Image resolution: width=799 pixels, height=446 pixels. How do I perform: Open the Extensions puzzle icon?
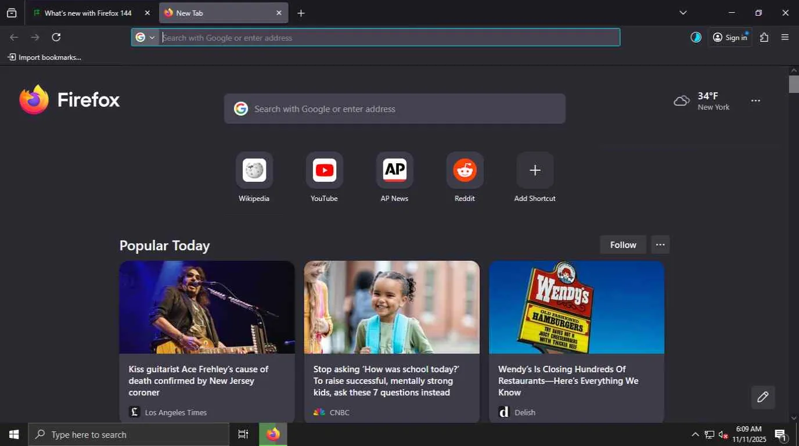[764, 37]
